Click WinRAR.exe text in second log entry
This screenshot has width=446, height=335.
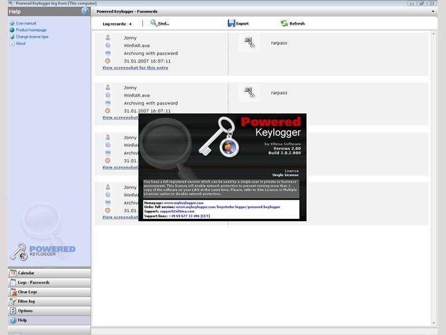coord(137,95)
